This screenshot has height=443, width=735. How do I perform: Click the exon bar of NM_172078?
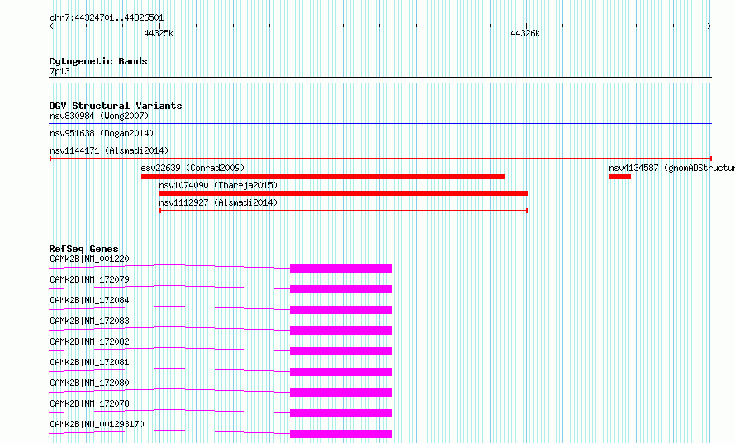(341, 413)
